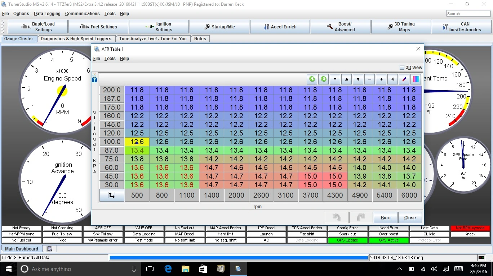Screen dimensions: 493x276
Task: Click the blue progress bar in status bar
Action: pyautogui.click(x=239, y=258)
